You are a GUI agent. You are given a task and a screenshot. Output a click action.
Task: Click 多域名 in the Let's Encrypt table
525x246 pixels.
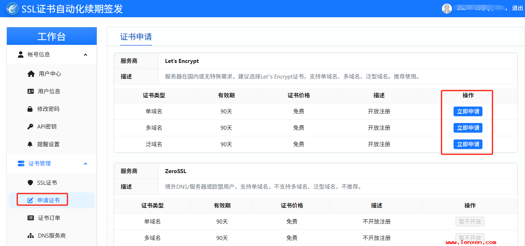point(154,128)
